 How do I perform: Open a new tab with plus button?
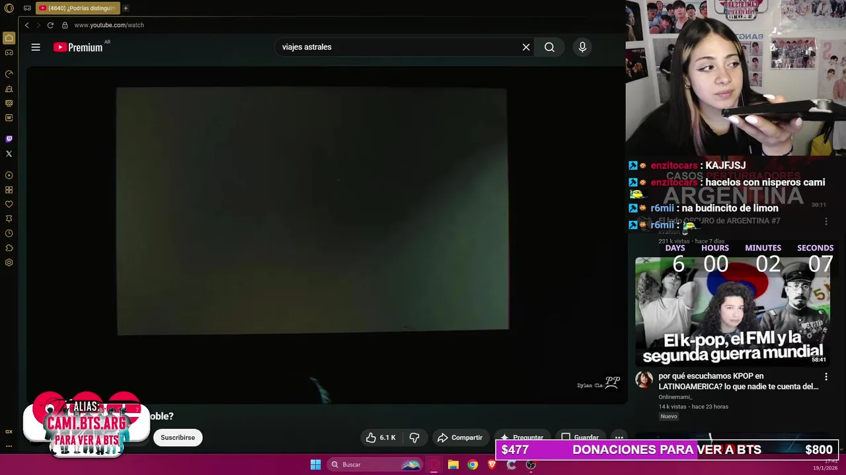click(x=126, y=8)
